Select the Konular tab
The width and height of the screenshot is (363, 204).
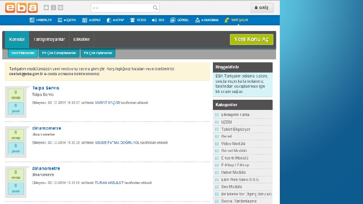pyautogui.click(x=17, y=39)
